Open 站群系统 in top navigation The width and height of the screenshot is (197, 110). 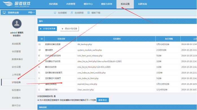[143, 4]
